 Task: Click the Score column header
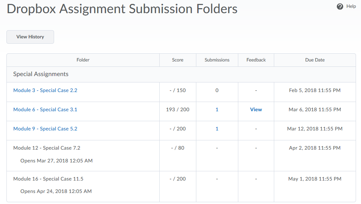pos(177,60)
